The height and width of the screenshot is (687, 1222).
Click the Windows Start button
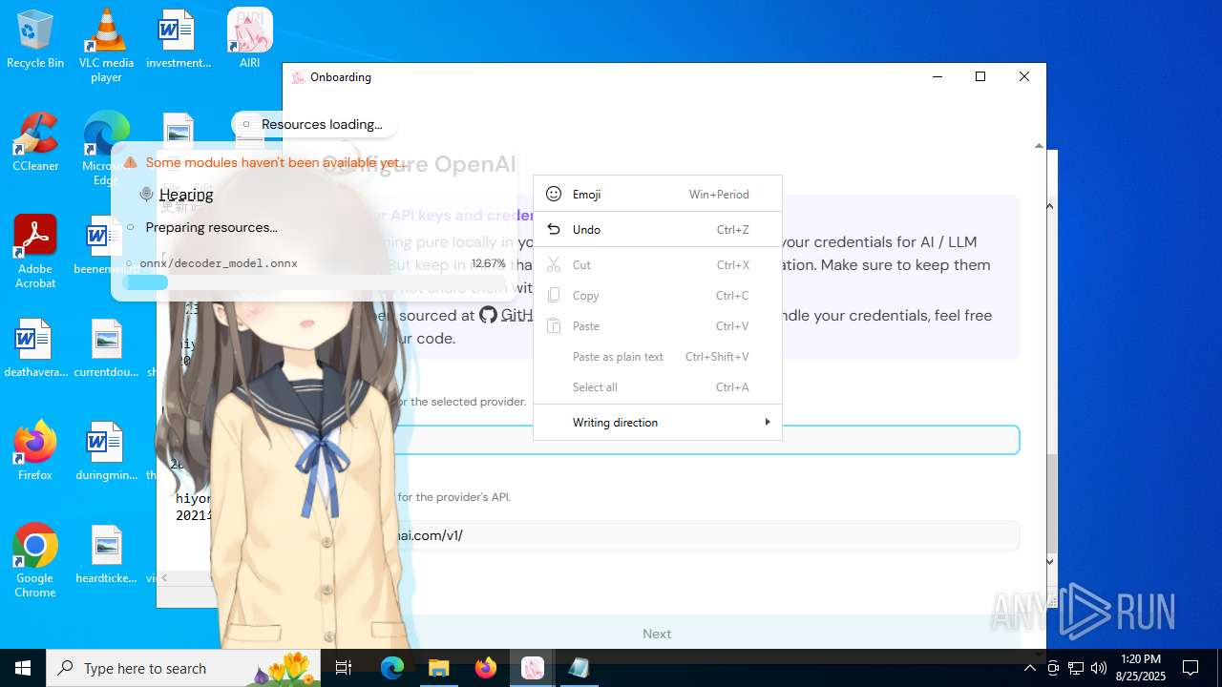click(23, 668)
